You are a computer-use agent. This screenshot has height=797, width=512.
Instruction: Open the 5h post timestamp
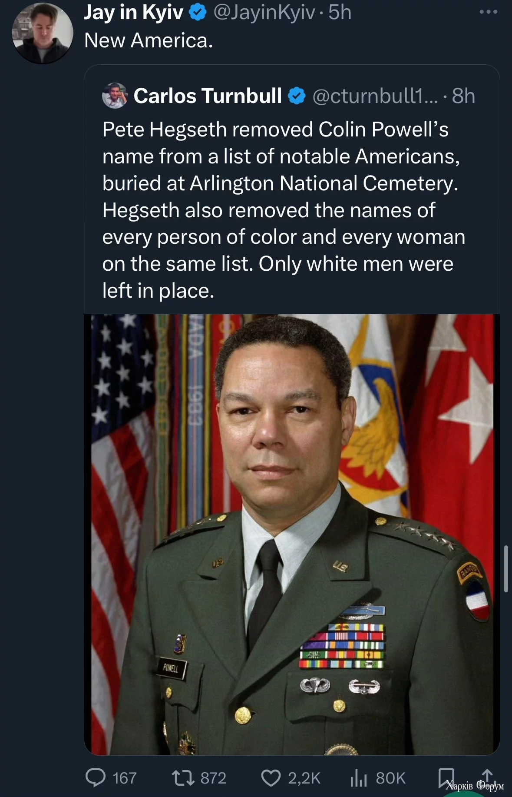point(340,13)
